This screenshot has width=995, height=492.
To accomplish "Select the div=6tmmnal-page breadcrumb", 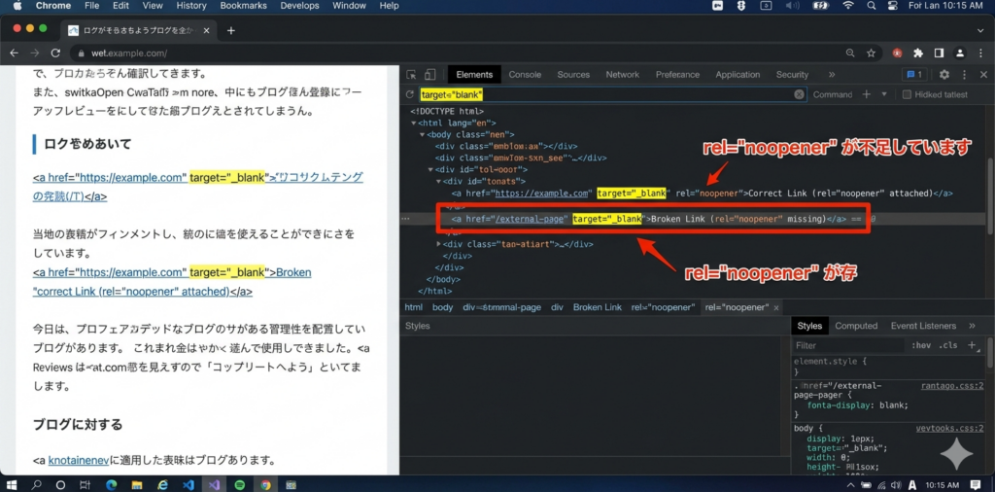I will [502, 307].
